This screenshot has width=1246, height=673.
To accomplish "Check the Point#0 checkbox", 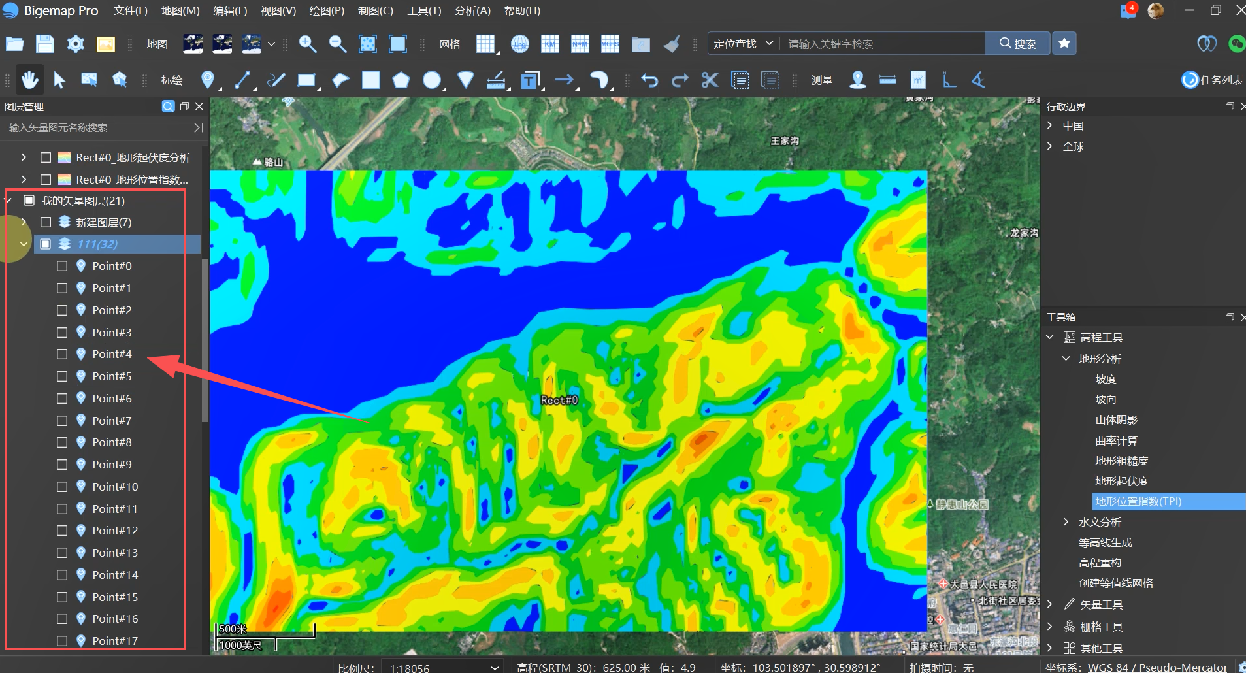I will pyautogui.click(x=62, y=266).
